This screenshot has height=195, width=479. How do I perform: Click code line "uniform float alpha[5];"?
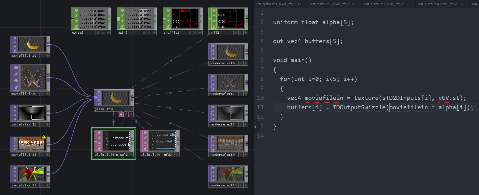(x=313, y=22)
